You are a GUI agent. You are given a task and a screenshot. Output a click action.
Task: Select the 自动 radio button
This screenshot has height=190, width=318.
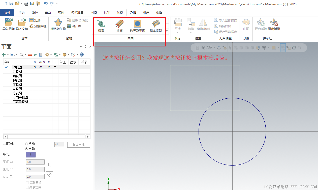click(27, 149)
